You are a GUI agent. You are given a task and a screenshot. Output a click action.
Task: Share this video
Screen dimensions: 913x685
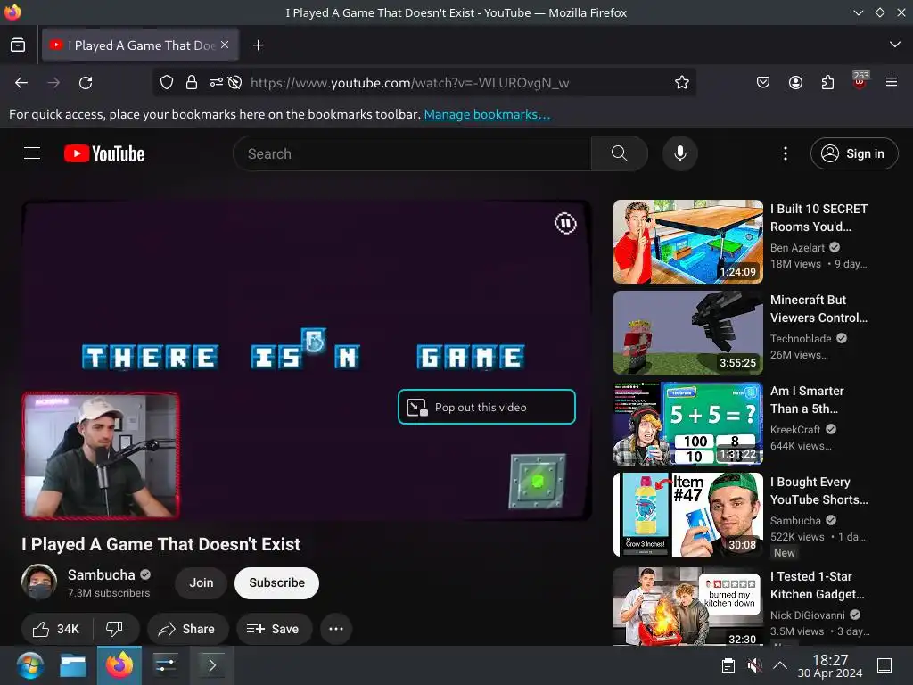pos(187,629)
